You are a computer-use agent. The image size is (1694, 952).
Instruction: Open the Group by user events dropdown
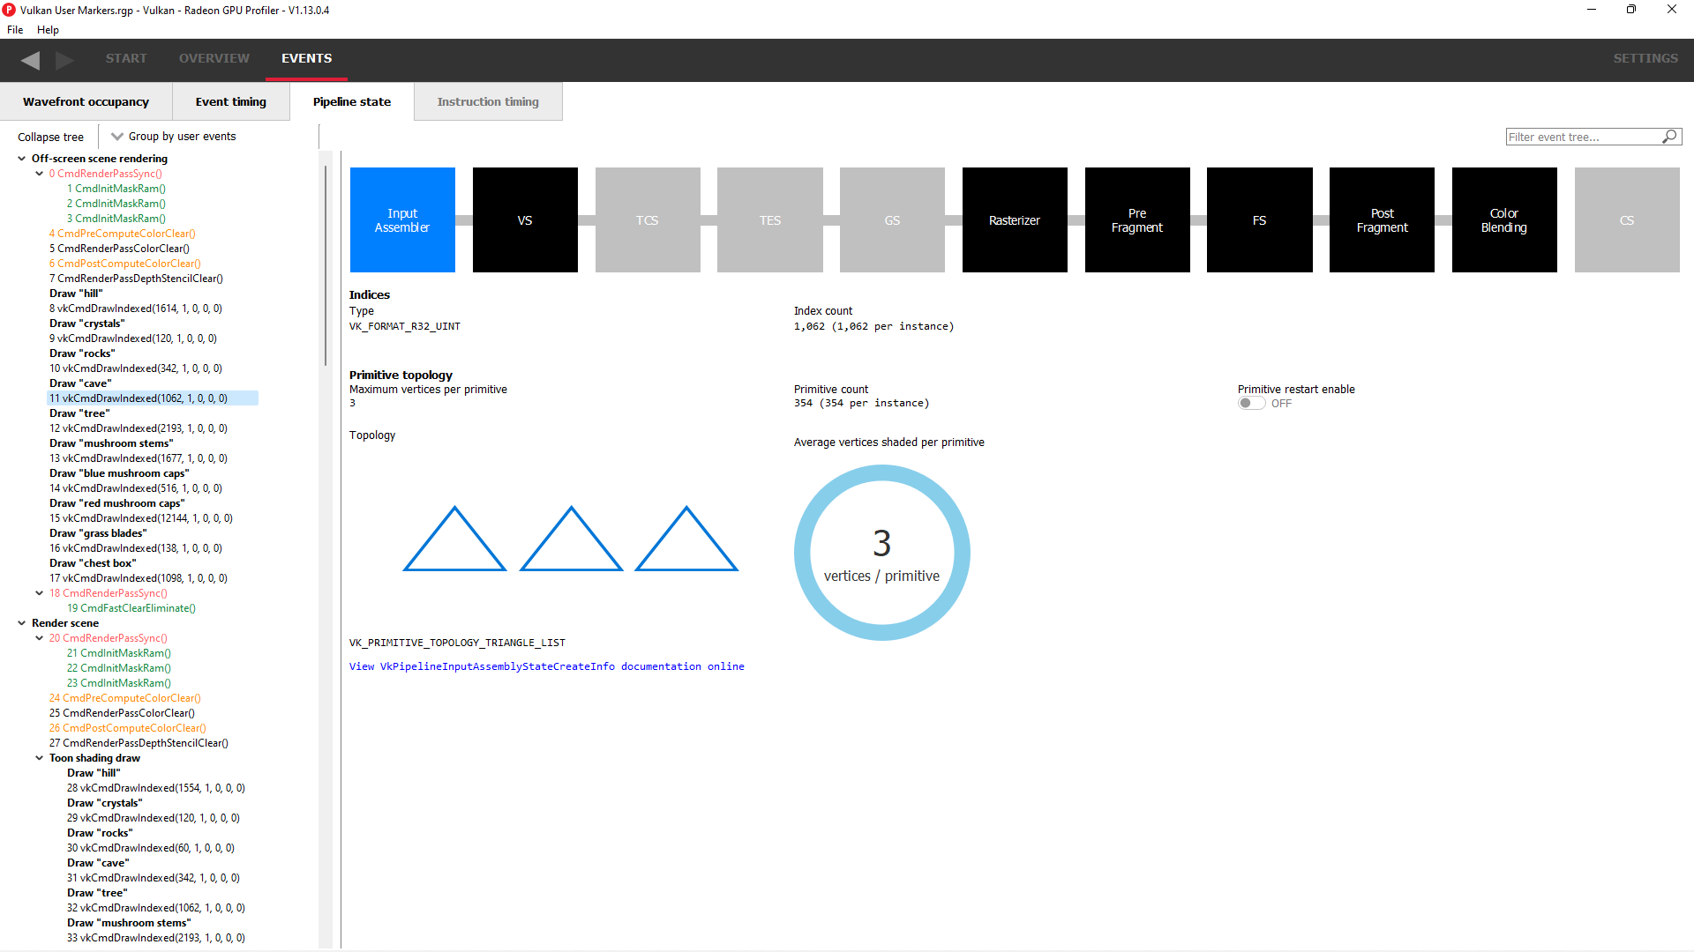click(174, 137)
